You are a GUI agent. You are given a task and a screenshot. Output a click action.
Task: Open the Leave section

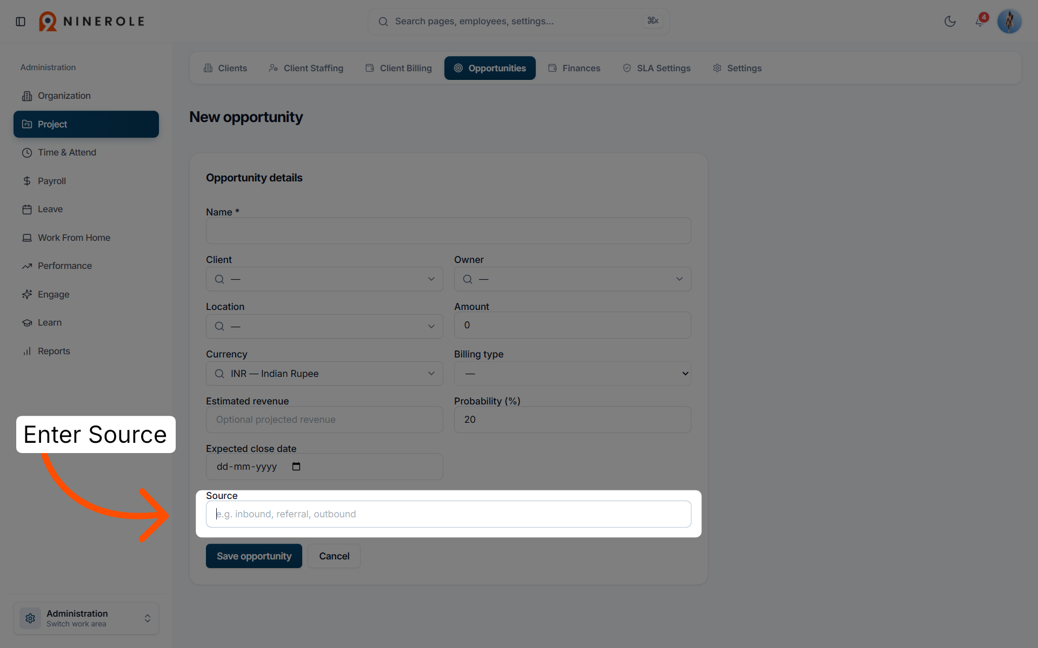tap(86, 209)
